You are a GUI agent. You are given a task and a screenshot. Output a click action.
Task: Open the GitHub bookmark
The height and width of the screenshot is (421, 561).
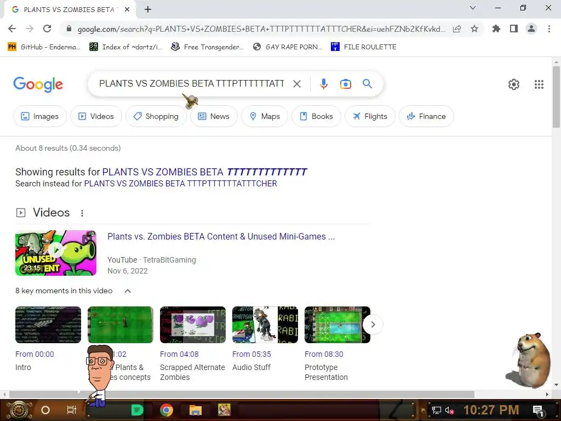coord(44,47)
